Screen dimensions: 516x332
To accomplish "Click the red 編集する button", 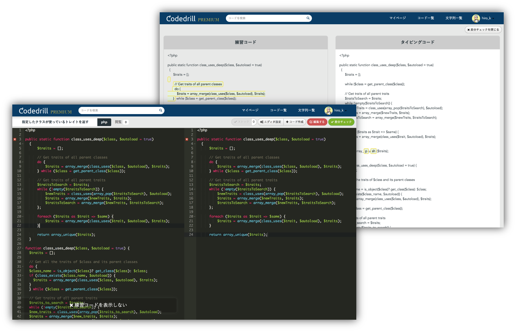I will (x=317, y=122).
